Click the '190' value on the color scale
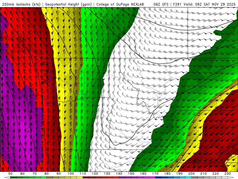 179,174
